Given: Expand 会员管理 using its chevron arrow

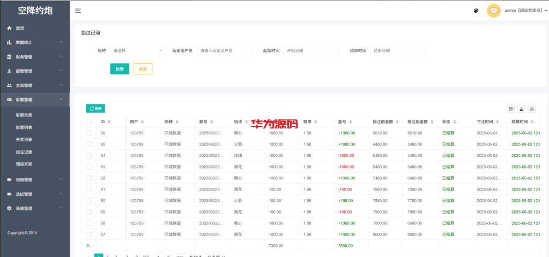Looking at the screenshot, I should coord(61,85).
